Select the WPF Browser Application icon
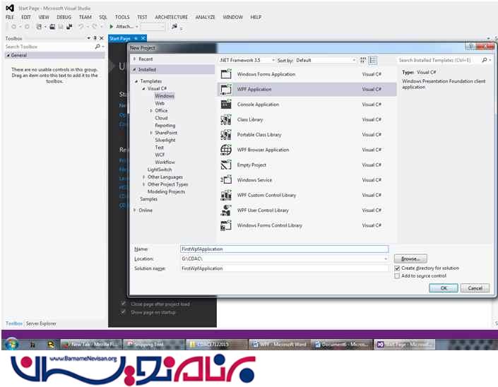Image resolution: width=498 pixels, height=387 pixels. (x=226, y=150)
